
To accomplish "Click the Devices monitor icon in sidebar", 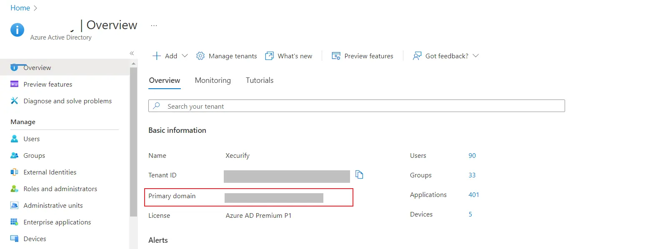I will [14, 239].
